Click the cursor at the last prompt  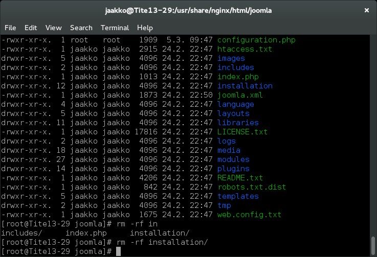[x=118, y=251]
